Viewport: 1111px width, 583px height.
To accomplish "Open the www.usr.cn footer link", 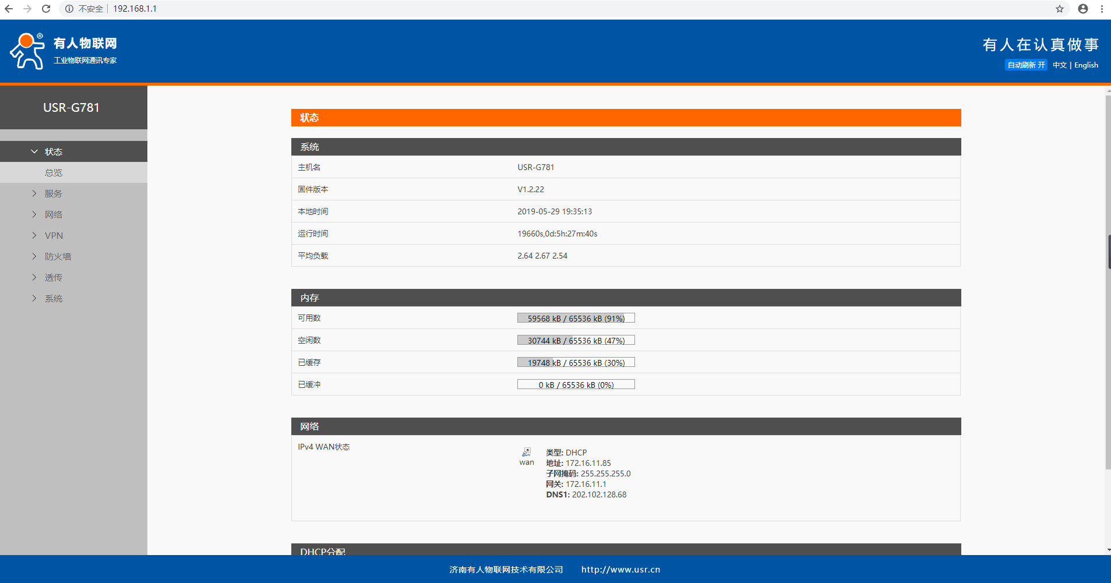I will (620, 570).
